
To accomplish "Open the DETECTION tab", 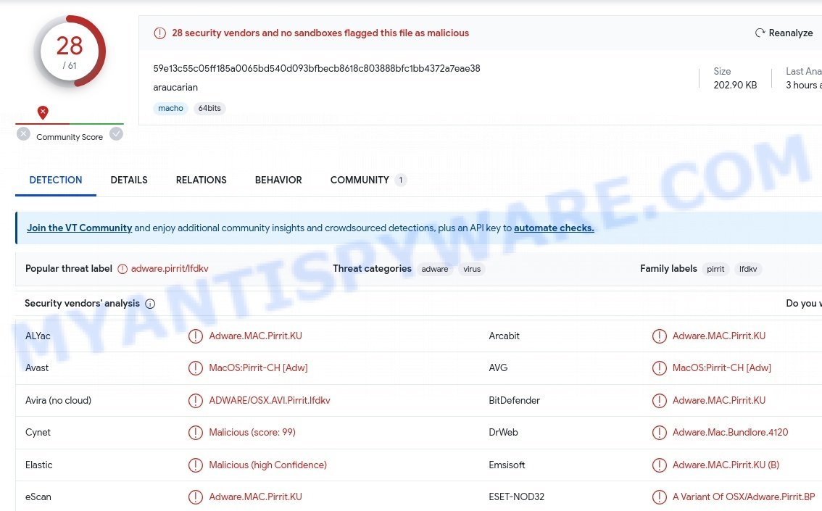I will click(56, 180).
